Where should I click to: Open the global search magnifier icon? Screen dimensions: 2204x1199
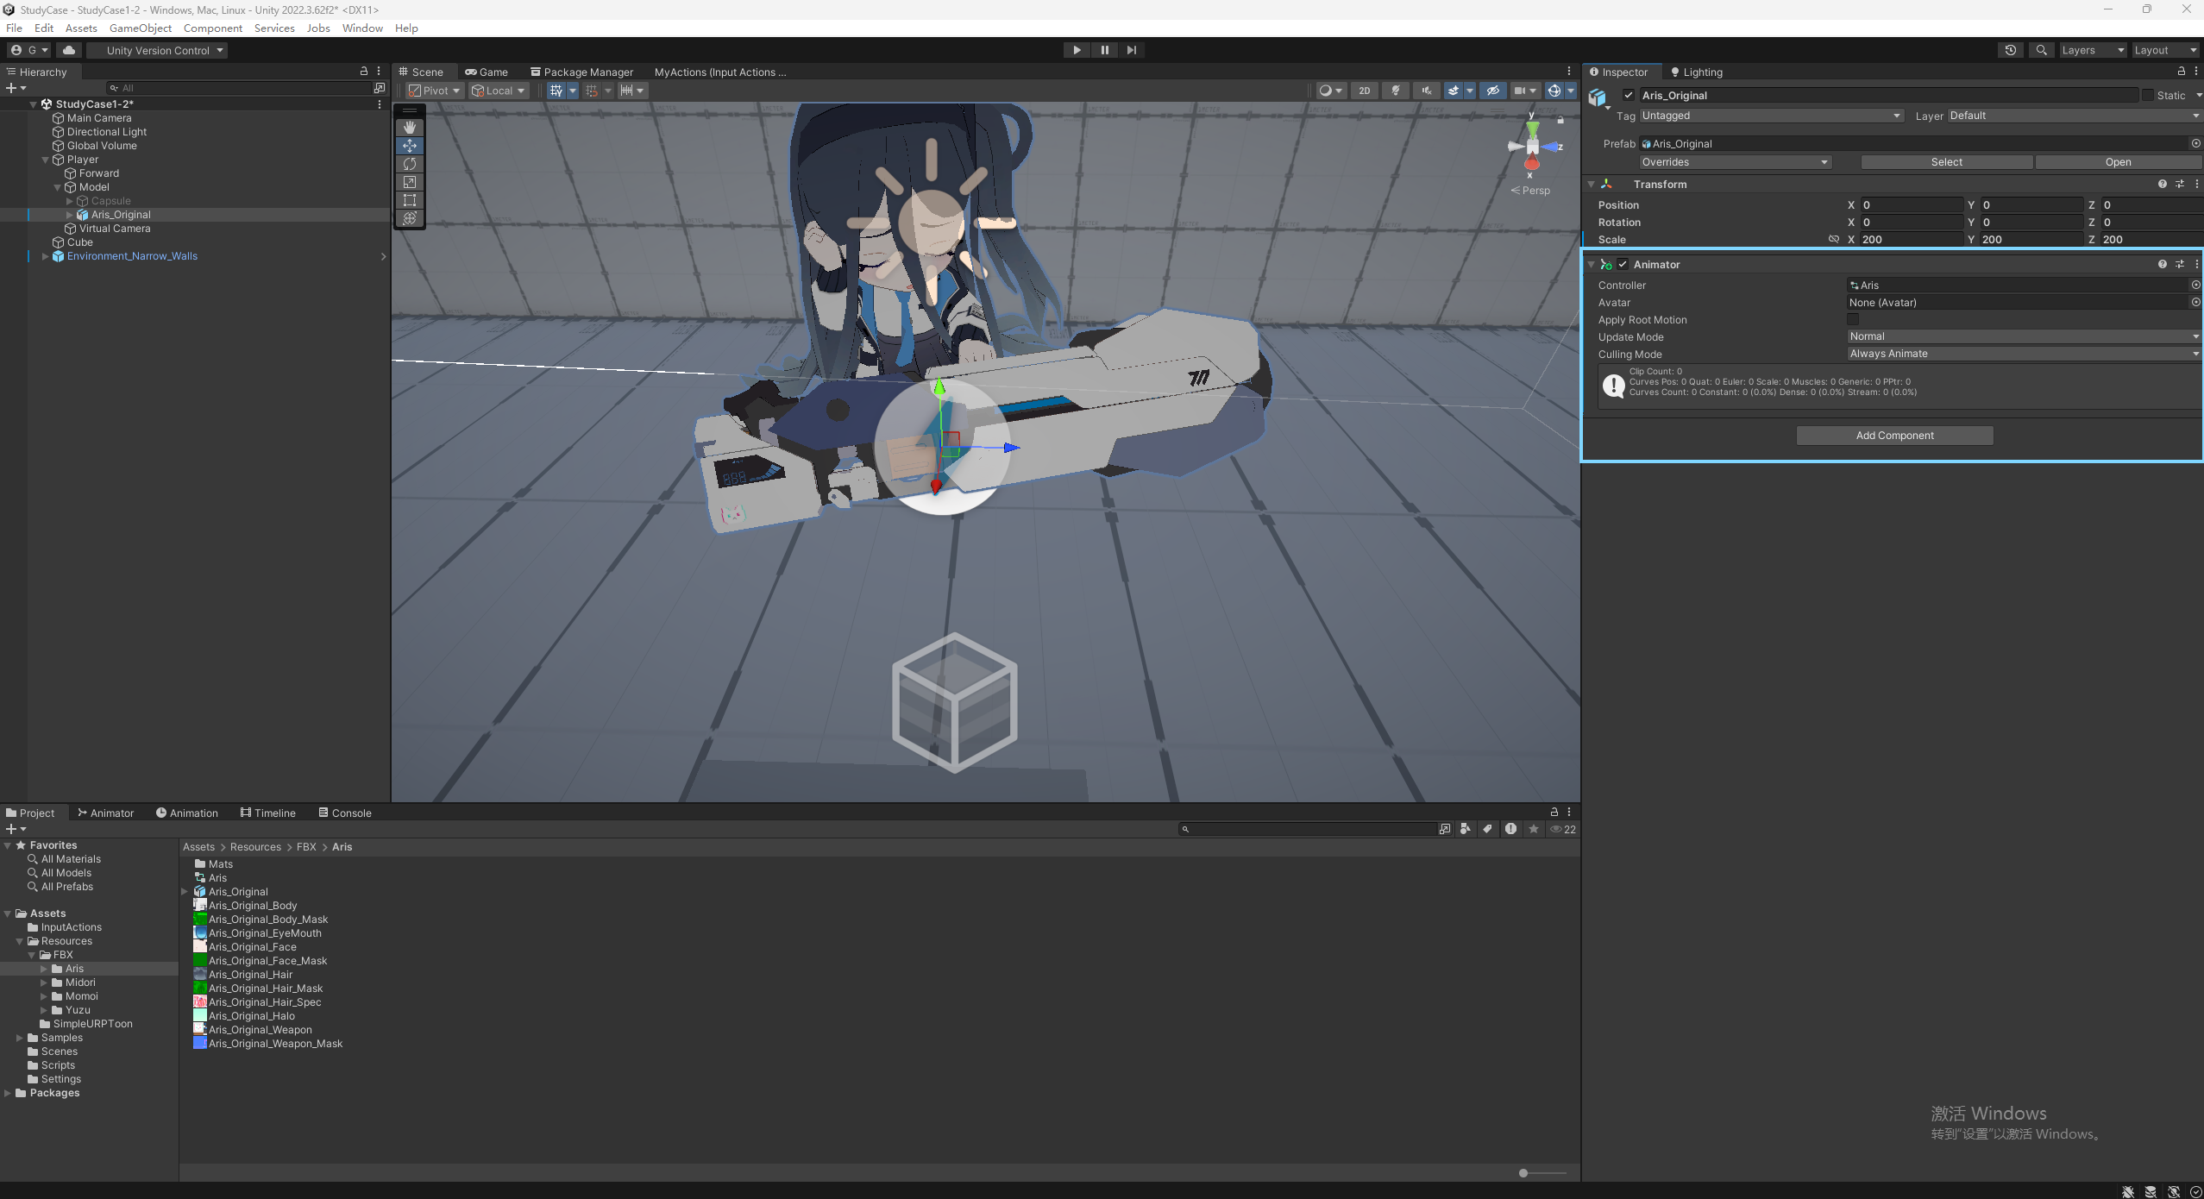tap(2041, 50)
